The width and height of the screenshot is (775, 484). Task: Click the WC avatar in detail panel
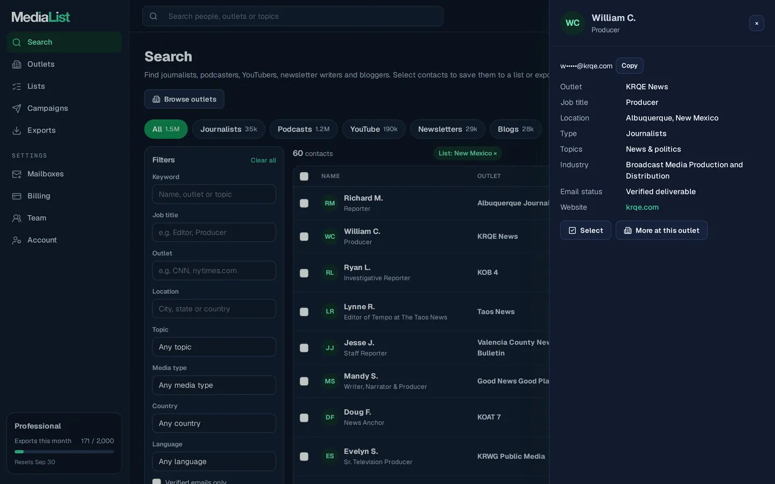tap(573, 23)
